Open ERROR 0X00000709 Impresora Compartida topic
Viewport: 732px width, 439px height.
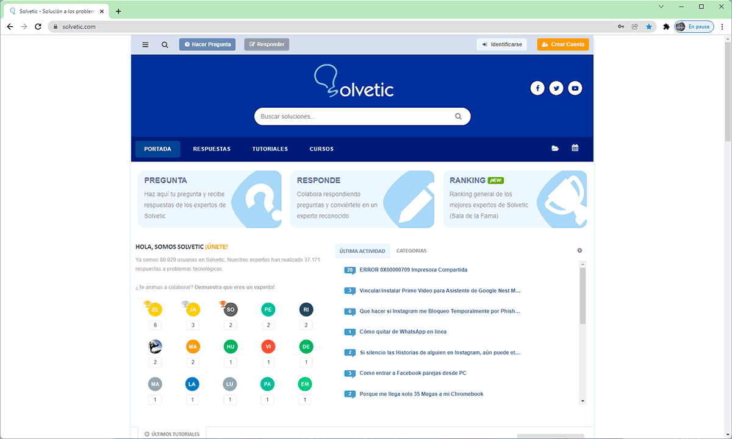click(414, 270)
